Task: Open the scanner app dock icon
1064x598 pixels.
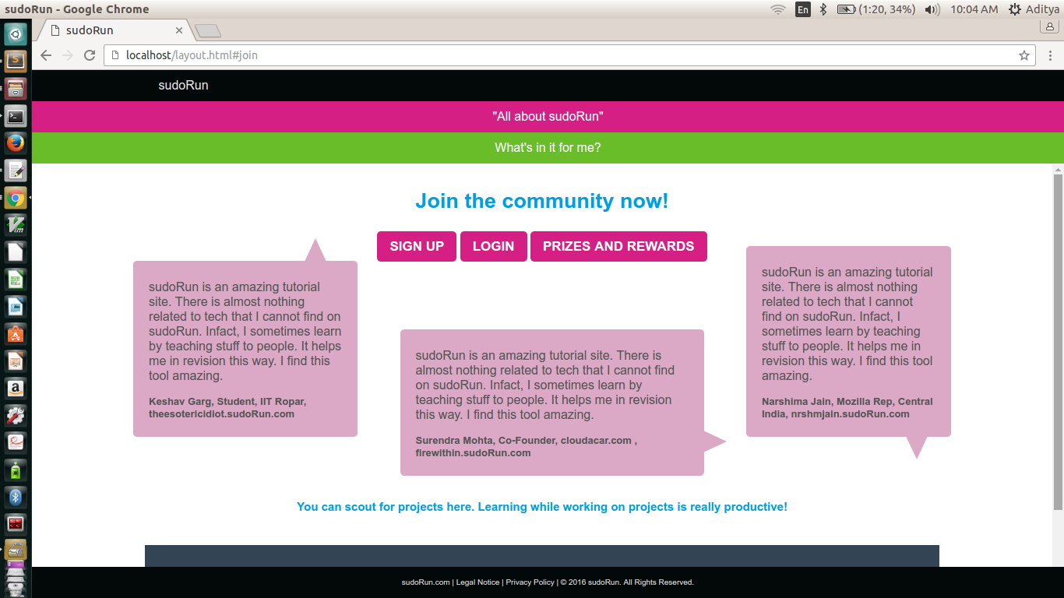Action: click(16, 551)
